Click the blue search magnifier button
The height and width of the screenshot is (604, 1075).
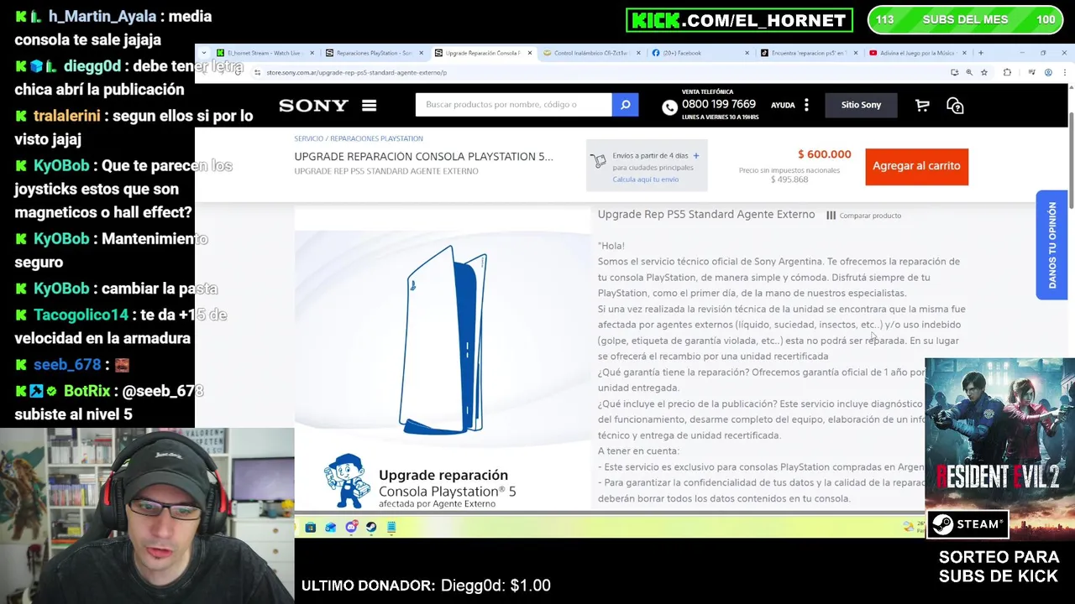coord(625,105)
